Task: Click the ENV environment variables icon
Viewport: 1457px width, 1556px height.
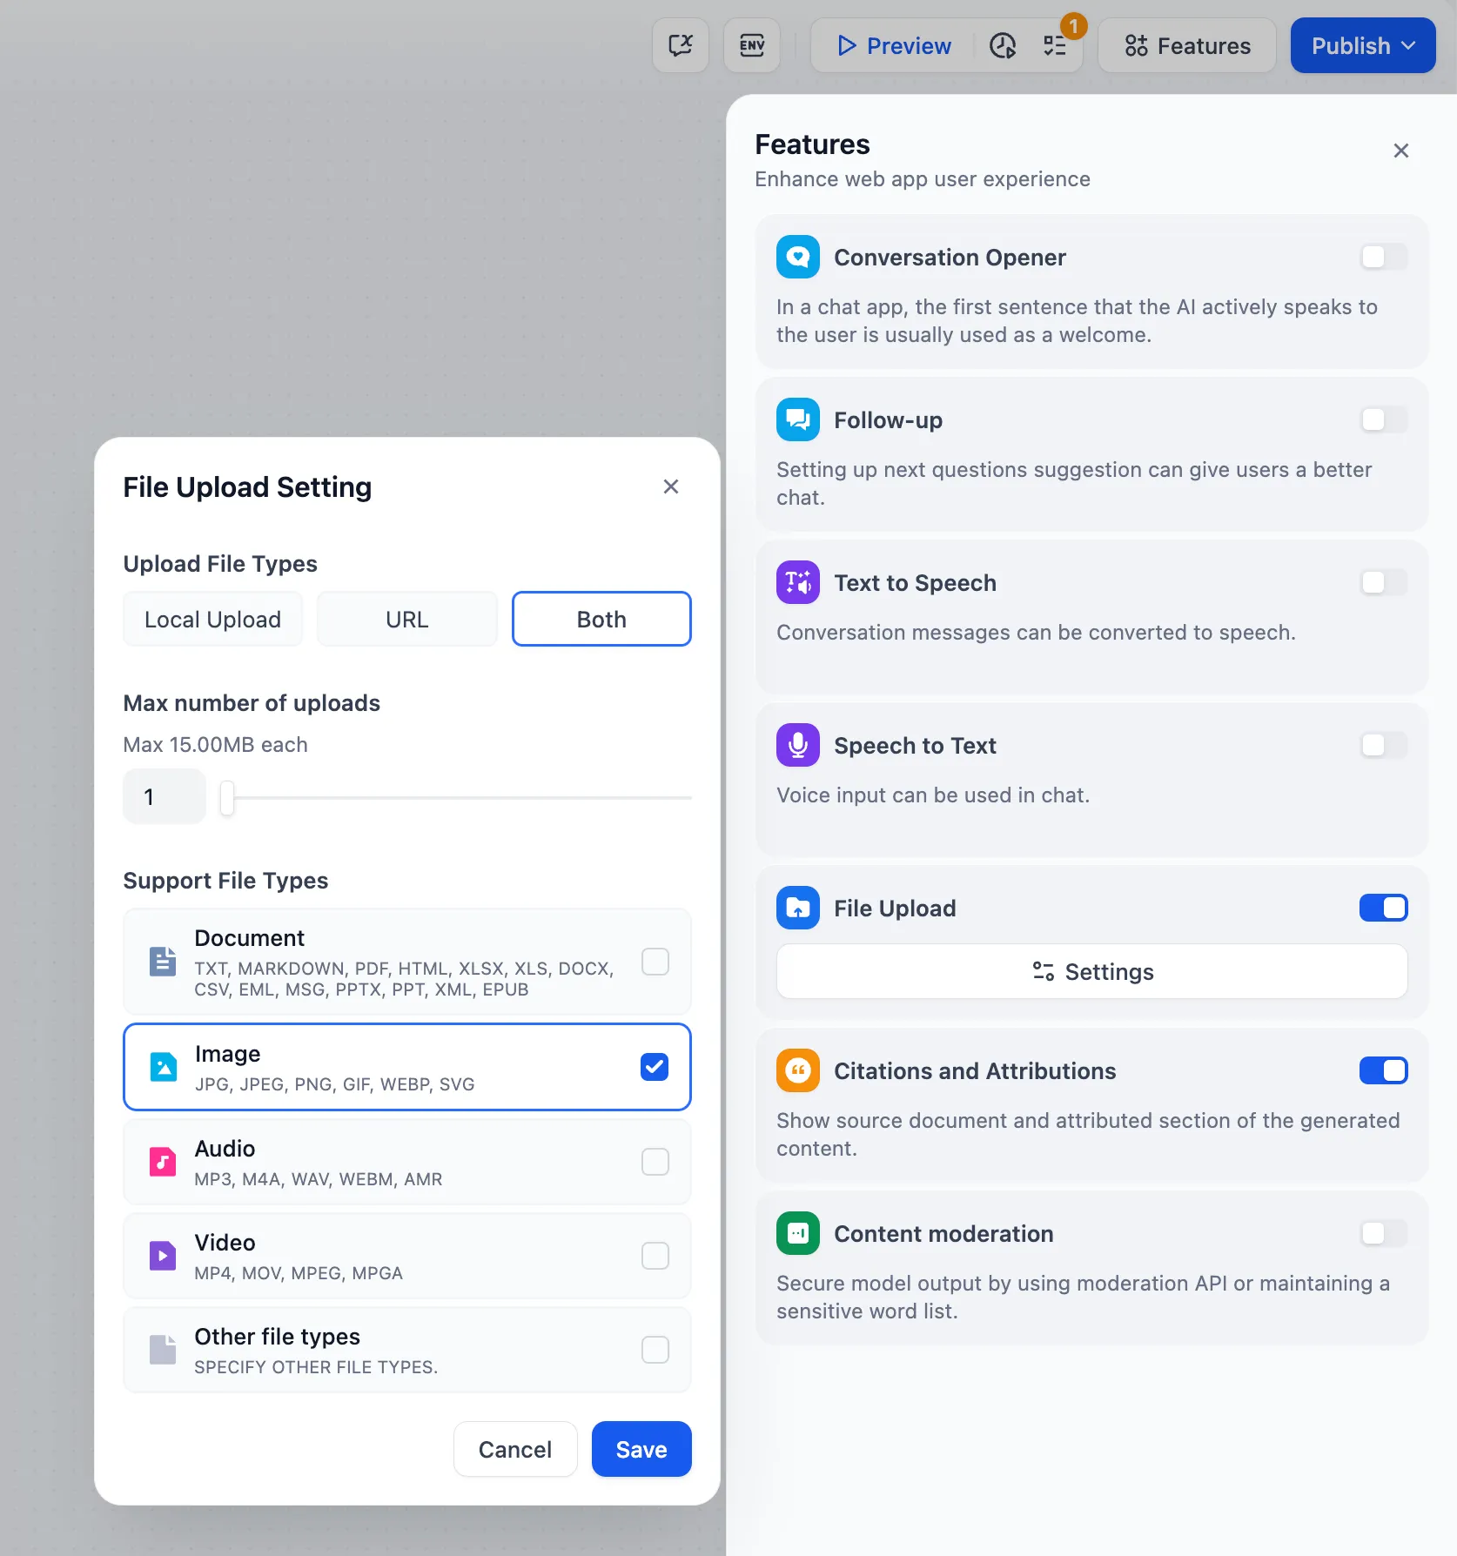Action: (752, 45)
